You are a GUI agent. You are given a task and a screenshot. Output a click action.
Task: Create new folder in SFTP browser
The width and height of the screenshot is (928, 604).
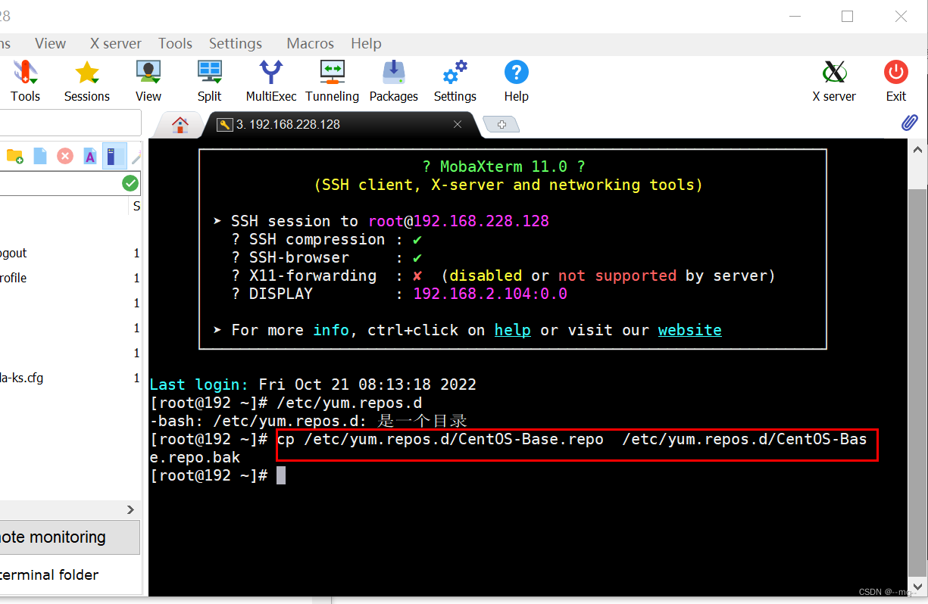[x=14, y=156]
